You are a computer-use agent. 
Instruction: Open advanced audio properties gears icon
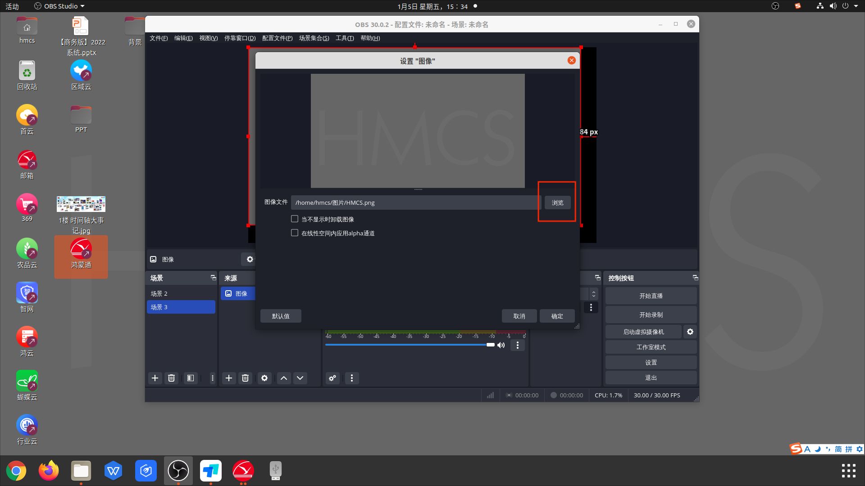[332, 378]
